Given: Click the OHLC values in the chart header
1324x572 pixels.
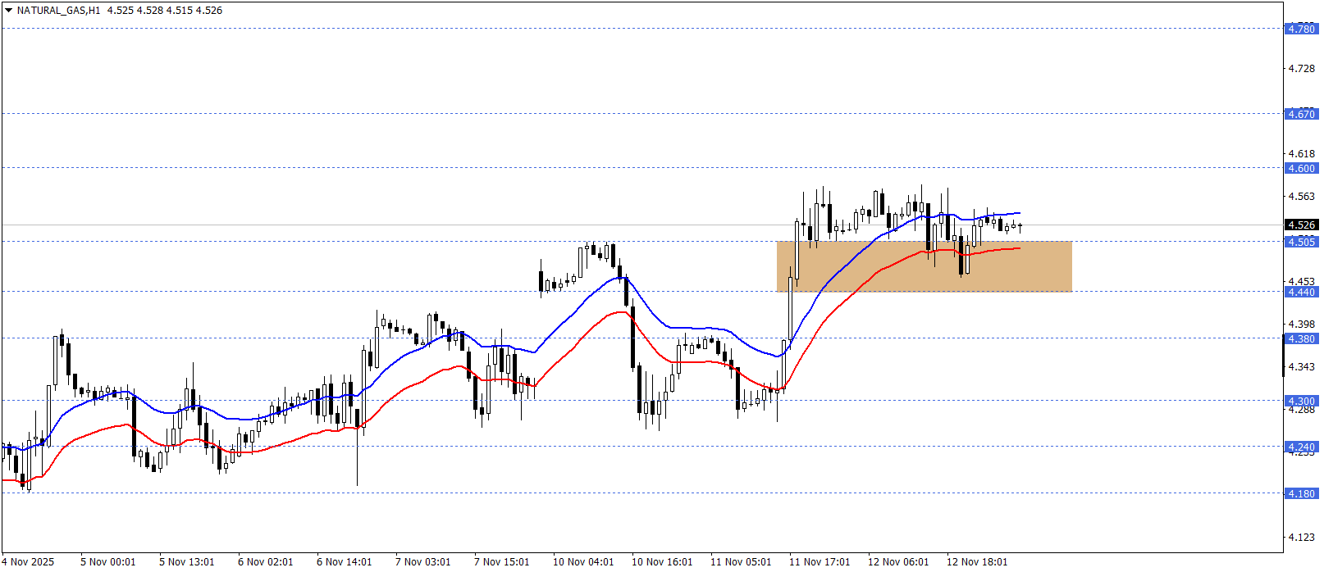Looking at the screenshot, I should pos(164,11).
